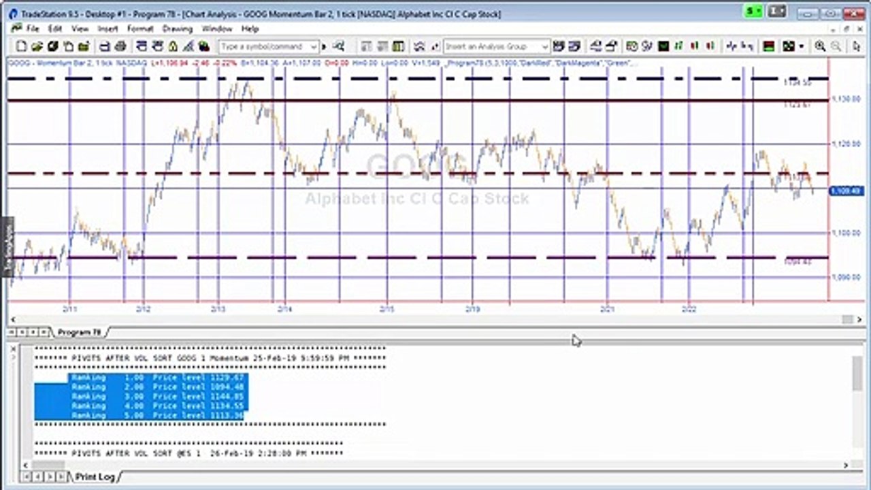Click the green-yellow column layout icon
The image size is (871, 490).
398,46
